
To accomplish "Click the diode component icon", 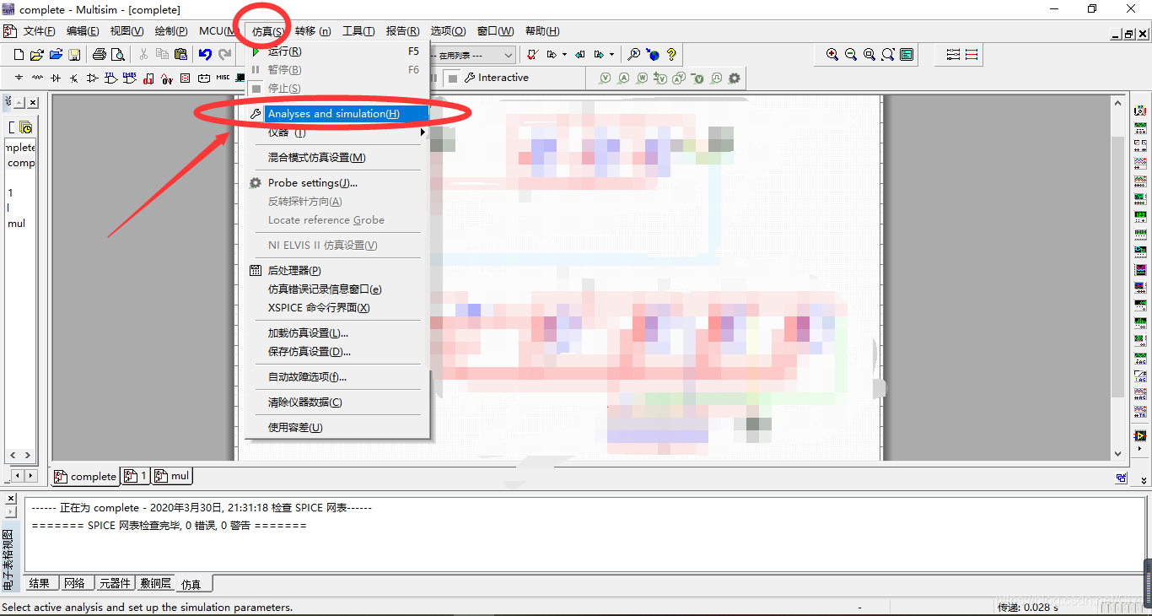I will point(56,78).
